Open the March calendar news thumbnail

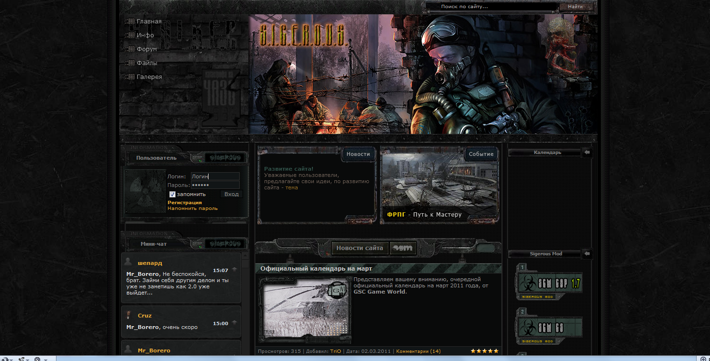coord(305,309)
